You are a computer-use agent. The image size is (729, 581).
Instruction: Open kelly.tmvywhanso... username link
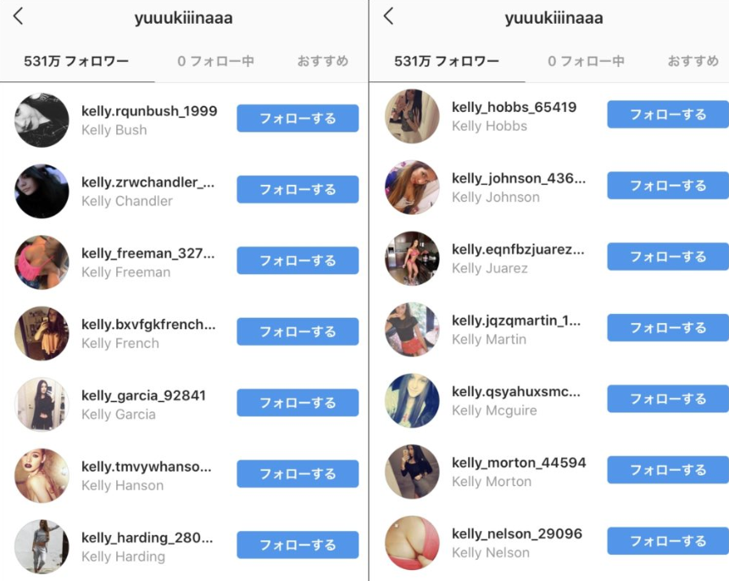(x=147, y=466)
